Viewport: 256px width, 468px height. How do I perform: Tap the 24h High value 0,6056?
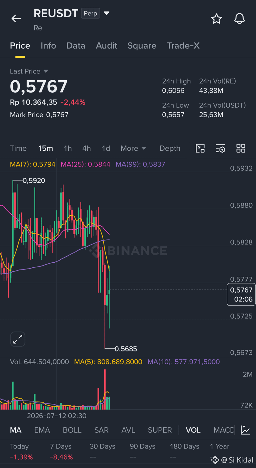click(173, 91)
